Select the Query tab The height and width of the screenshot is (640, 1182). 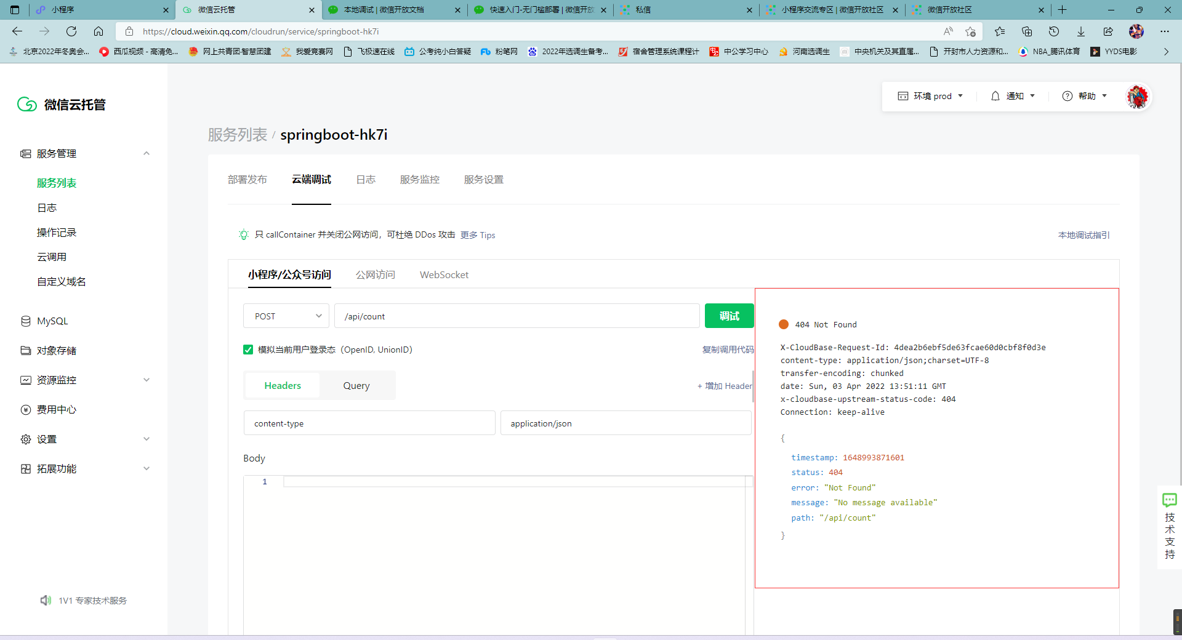pyautogui.click(x=356, y=386)
